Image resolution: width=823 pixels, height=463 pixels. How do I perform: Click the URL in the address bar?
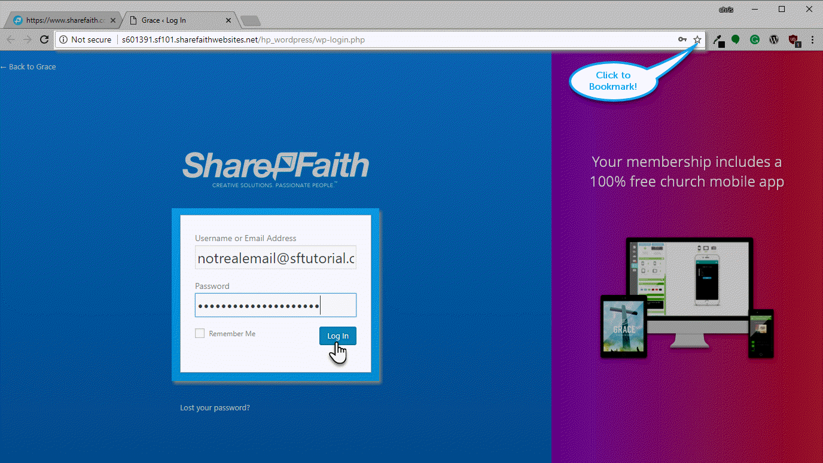point(243,40)
